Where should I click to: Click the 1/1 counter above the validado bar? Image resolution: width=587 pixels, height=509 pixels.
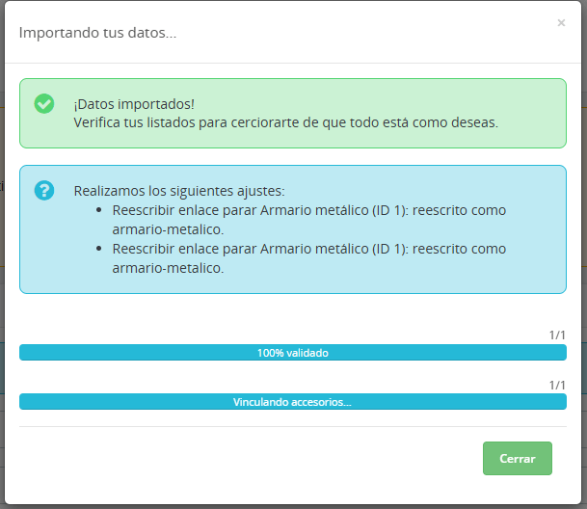(x=557, y=335)
